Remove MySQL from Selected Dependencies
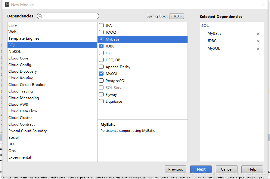 tap(258, 49)
